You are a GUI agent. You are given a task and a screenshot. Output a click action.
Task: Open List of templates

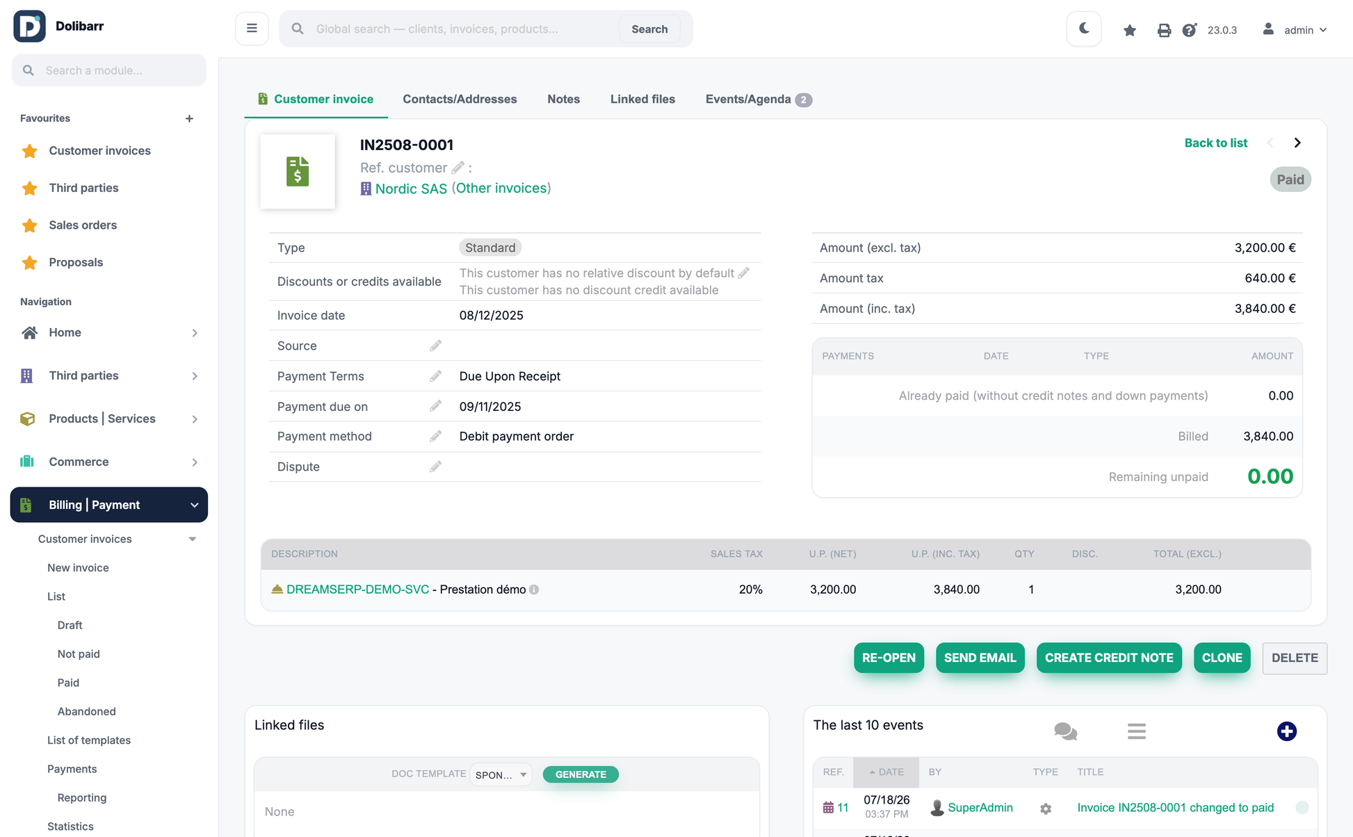[x=89, y=740]
